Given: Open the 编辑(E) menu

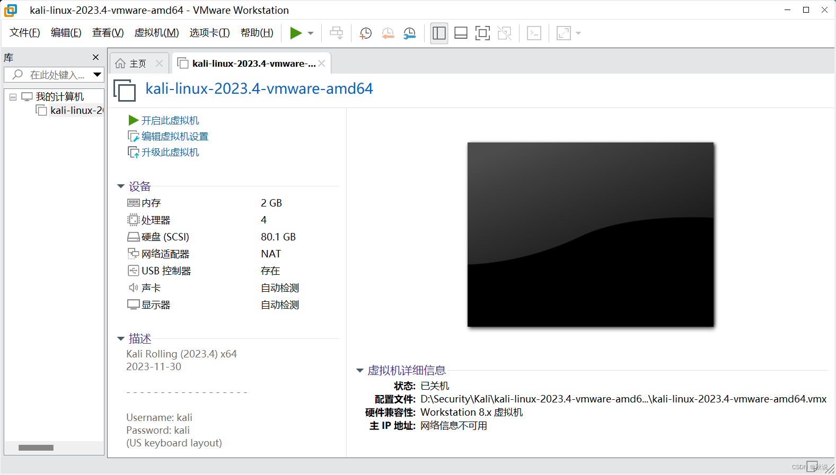Looking at the screenshot, I should pos(66,33).
